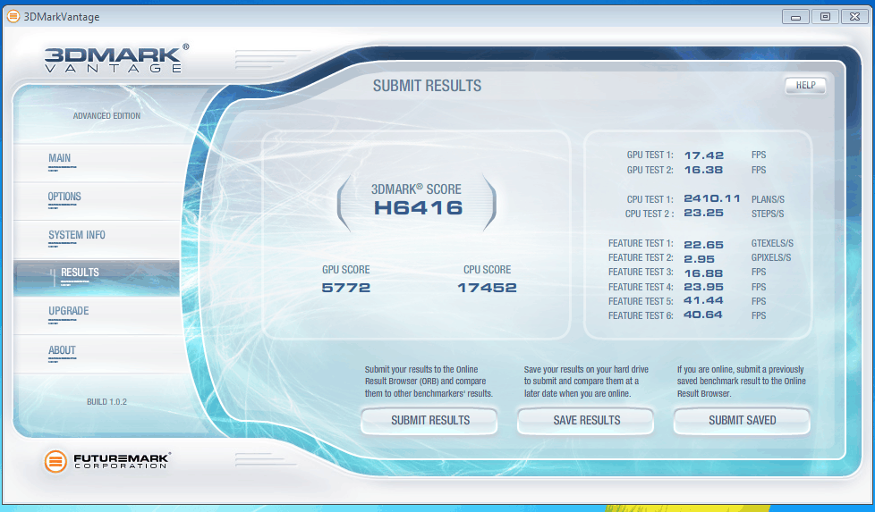Screen dimensions: 875x512
Task: Select the Results sidebar item
Action: [96, 278]
